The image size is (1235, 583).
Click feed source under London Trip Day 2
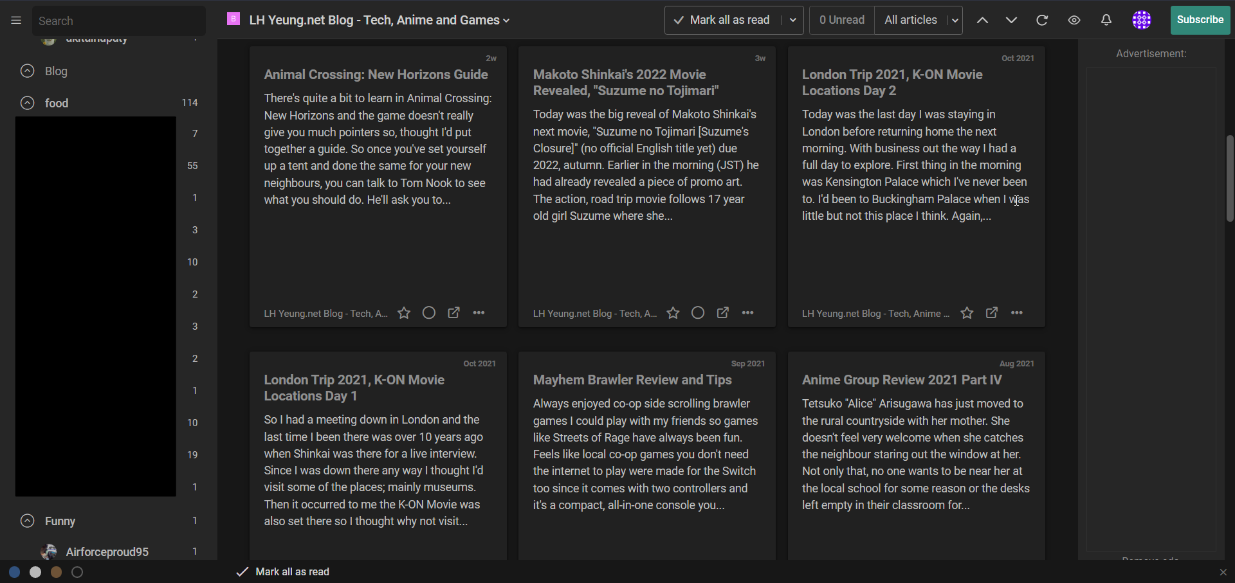coord(875,314)
